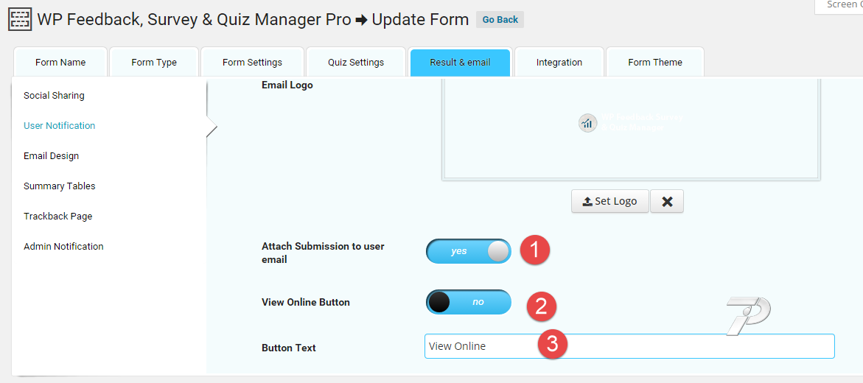The width and height of the screenshot is (863, 383).
Task: Open the Form Name tab
Action: click(x=60, y=63)
